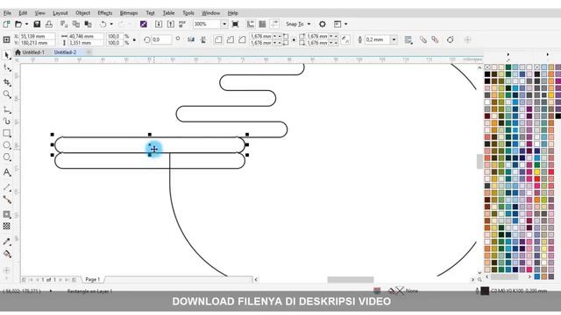Select the Text tool (letter A)
Image resolution: width=561 pixels, height=315 pixels.
(6, 172)
